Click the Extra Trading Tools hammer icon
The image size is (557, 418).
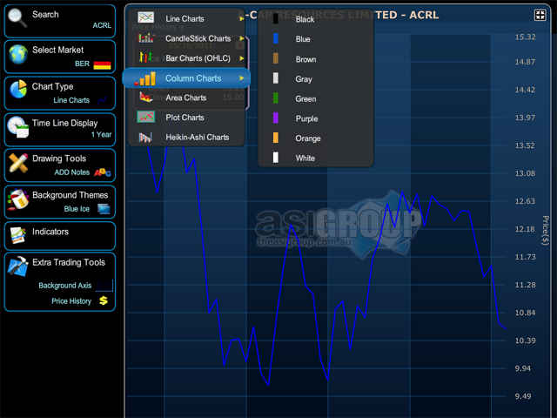coord(17,266)
